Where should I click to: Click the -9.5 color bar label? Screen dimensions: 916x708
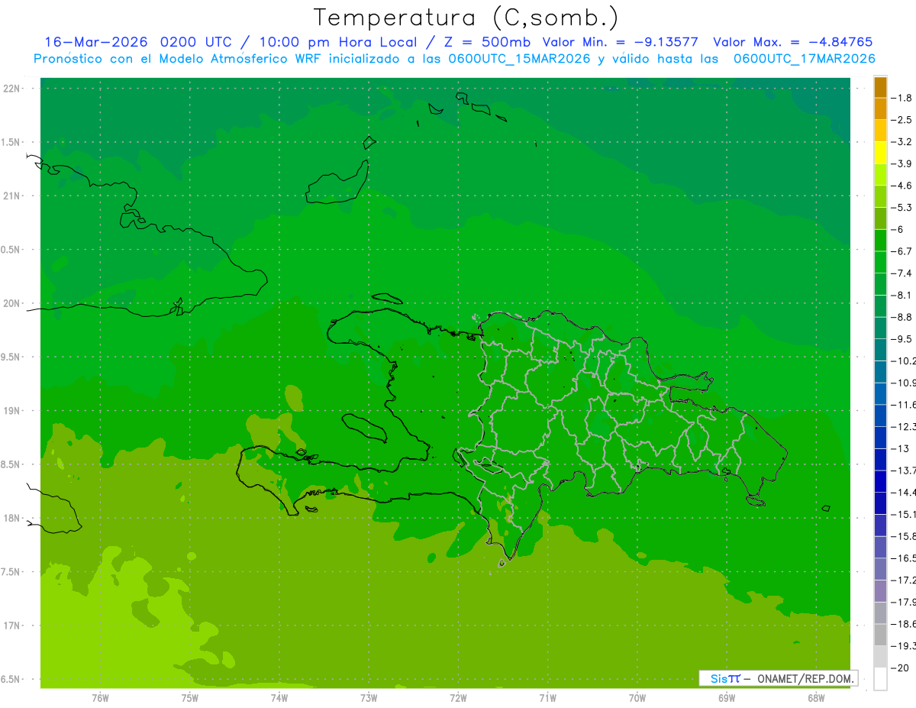pyautogui.click(x=902, y=338)
